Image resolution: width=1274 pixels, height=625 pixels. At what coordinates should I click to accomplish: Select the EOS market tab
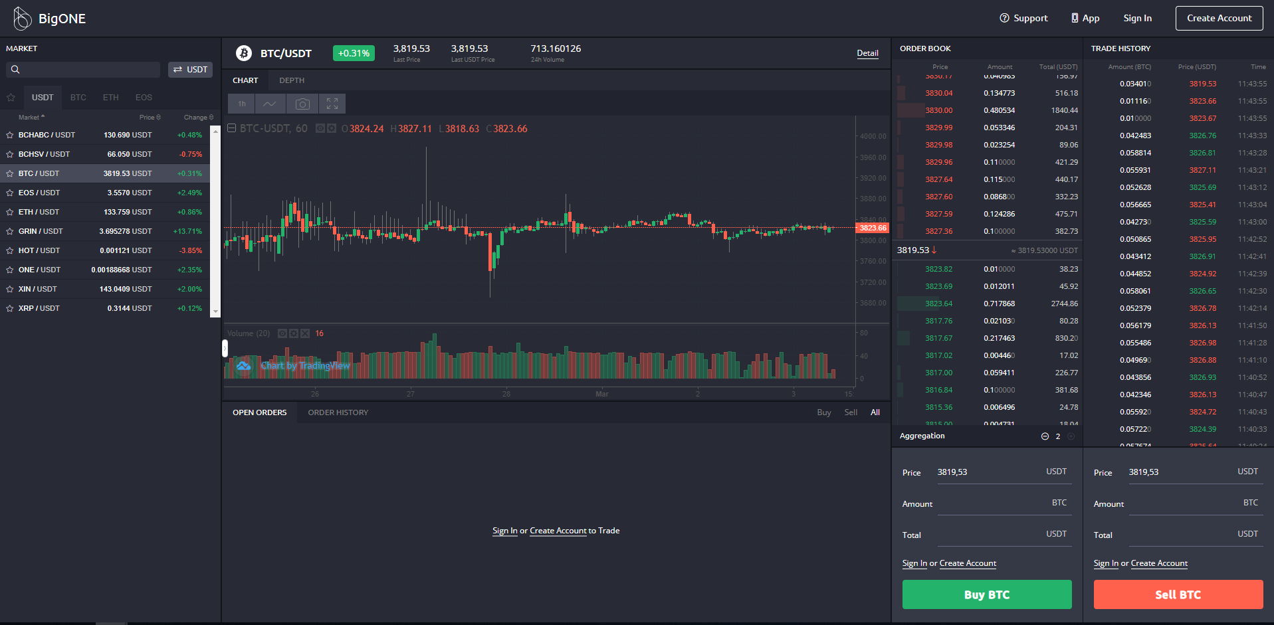point(144,98)
